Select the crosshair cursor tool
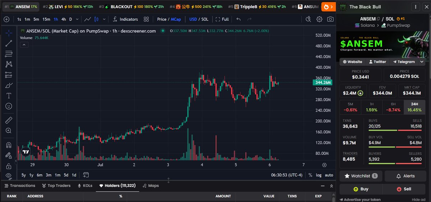 (x=9, y=33)
